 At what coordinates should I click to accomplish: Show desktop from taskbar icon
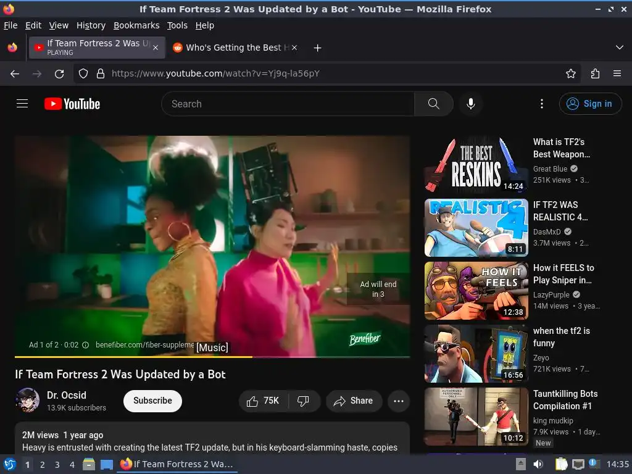click(x=107, y=464)
